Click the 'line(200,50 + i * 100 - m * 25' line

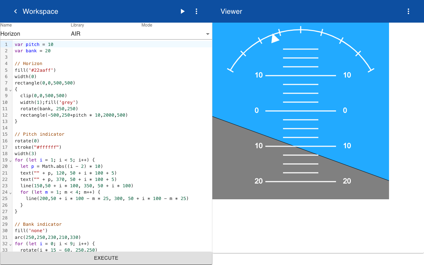pos(107,199)
